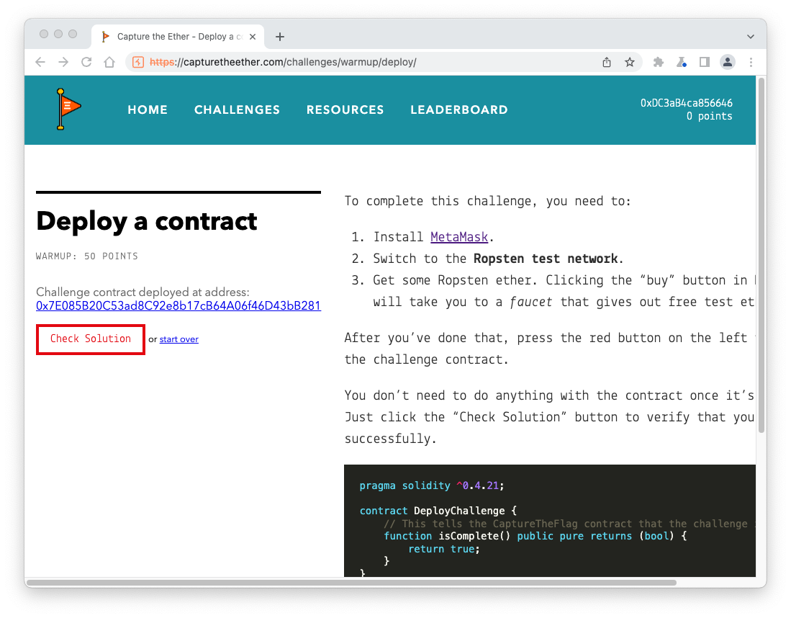
Task: Click the vertical page scrollbar
Action: [761, 254]
